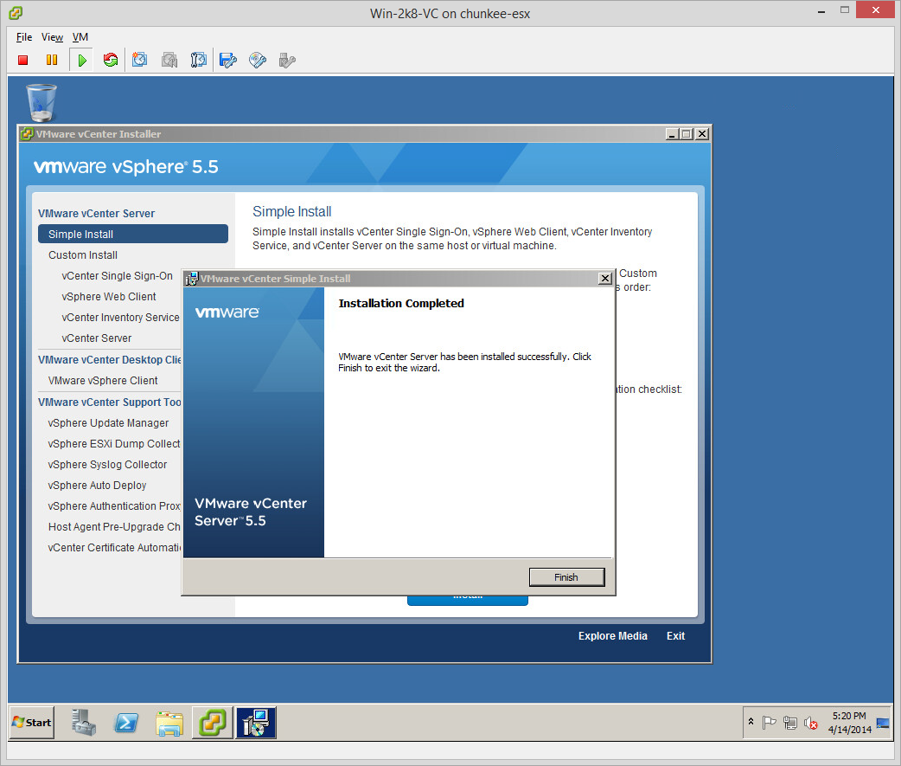Pause the VM with the Suspend button
901x766 pixels.
pos(52,60)
